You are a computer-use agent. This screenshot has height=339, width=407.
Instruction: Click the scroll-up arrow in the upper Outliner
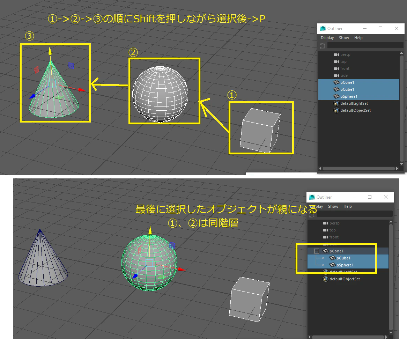pos(401,53)
